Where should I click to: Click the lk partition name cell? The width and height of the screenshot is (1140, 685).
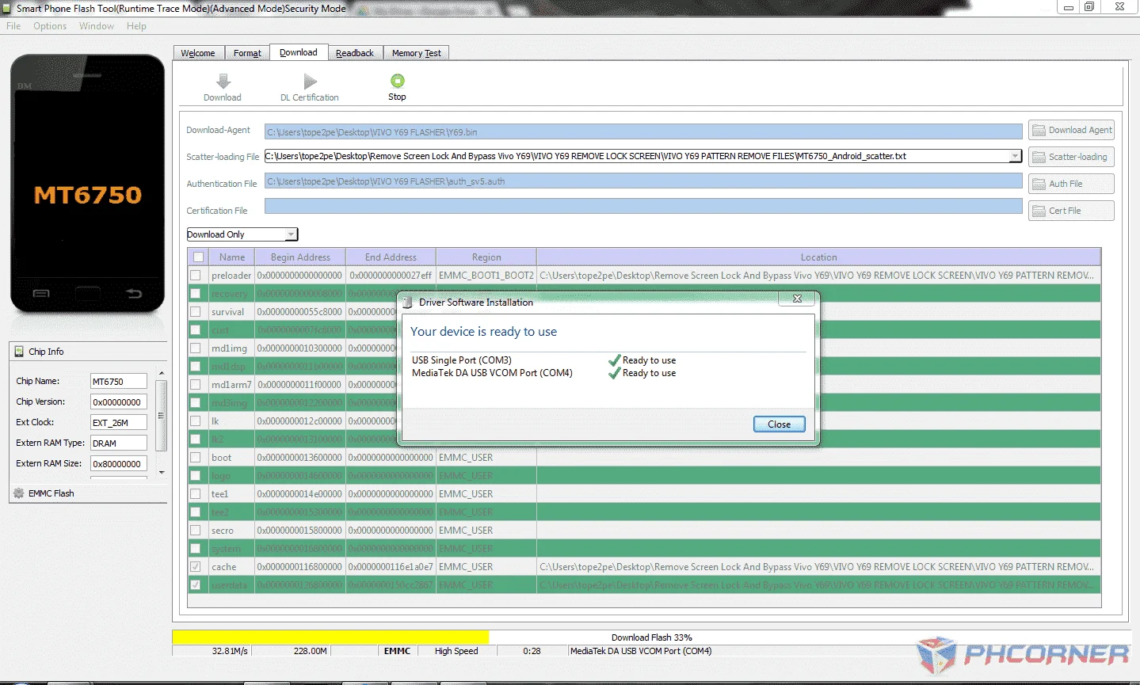coord(231,421)
